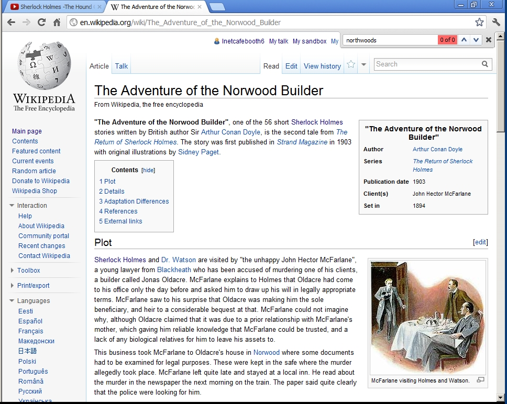Expand the Toolbox sidebar section
507x404 pixels.
coord(12,271)
